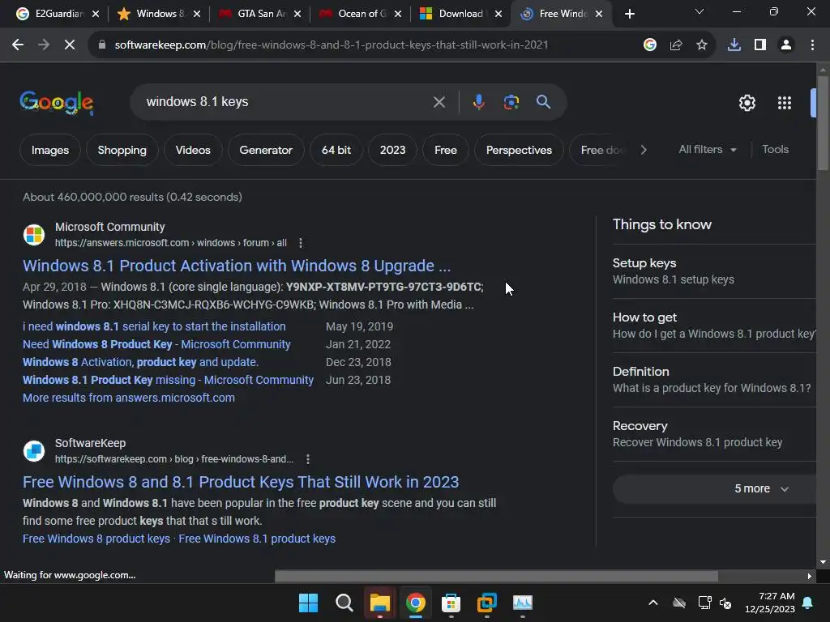The image size is (830, 622).
Task: Open Chrome three-dot menu
Action: tap(812, 45)
